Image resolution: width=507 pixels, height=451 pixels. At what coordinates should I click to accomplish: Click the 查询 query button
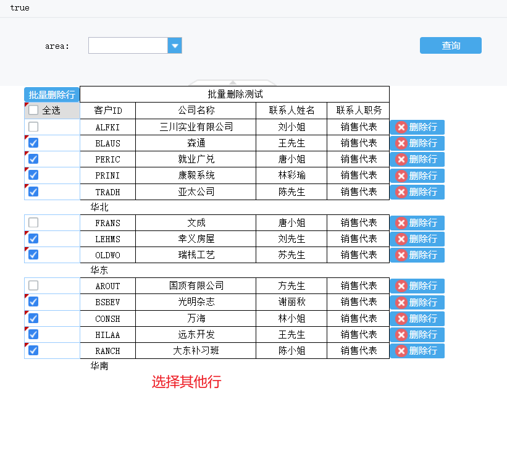tap(451, 46)
